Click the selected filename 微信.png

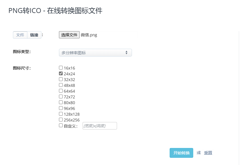(x=89, y=35)
